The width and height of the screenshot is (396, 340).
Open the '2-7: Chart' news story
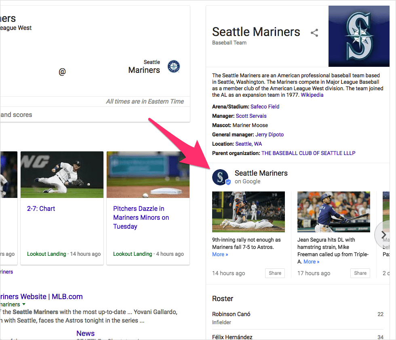click(x=41, y=208)
